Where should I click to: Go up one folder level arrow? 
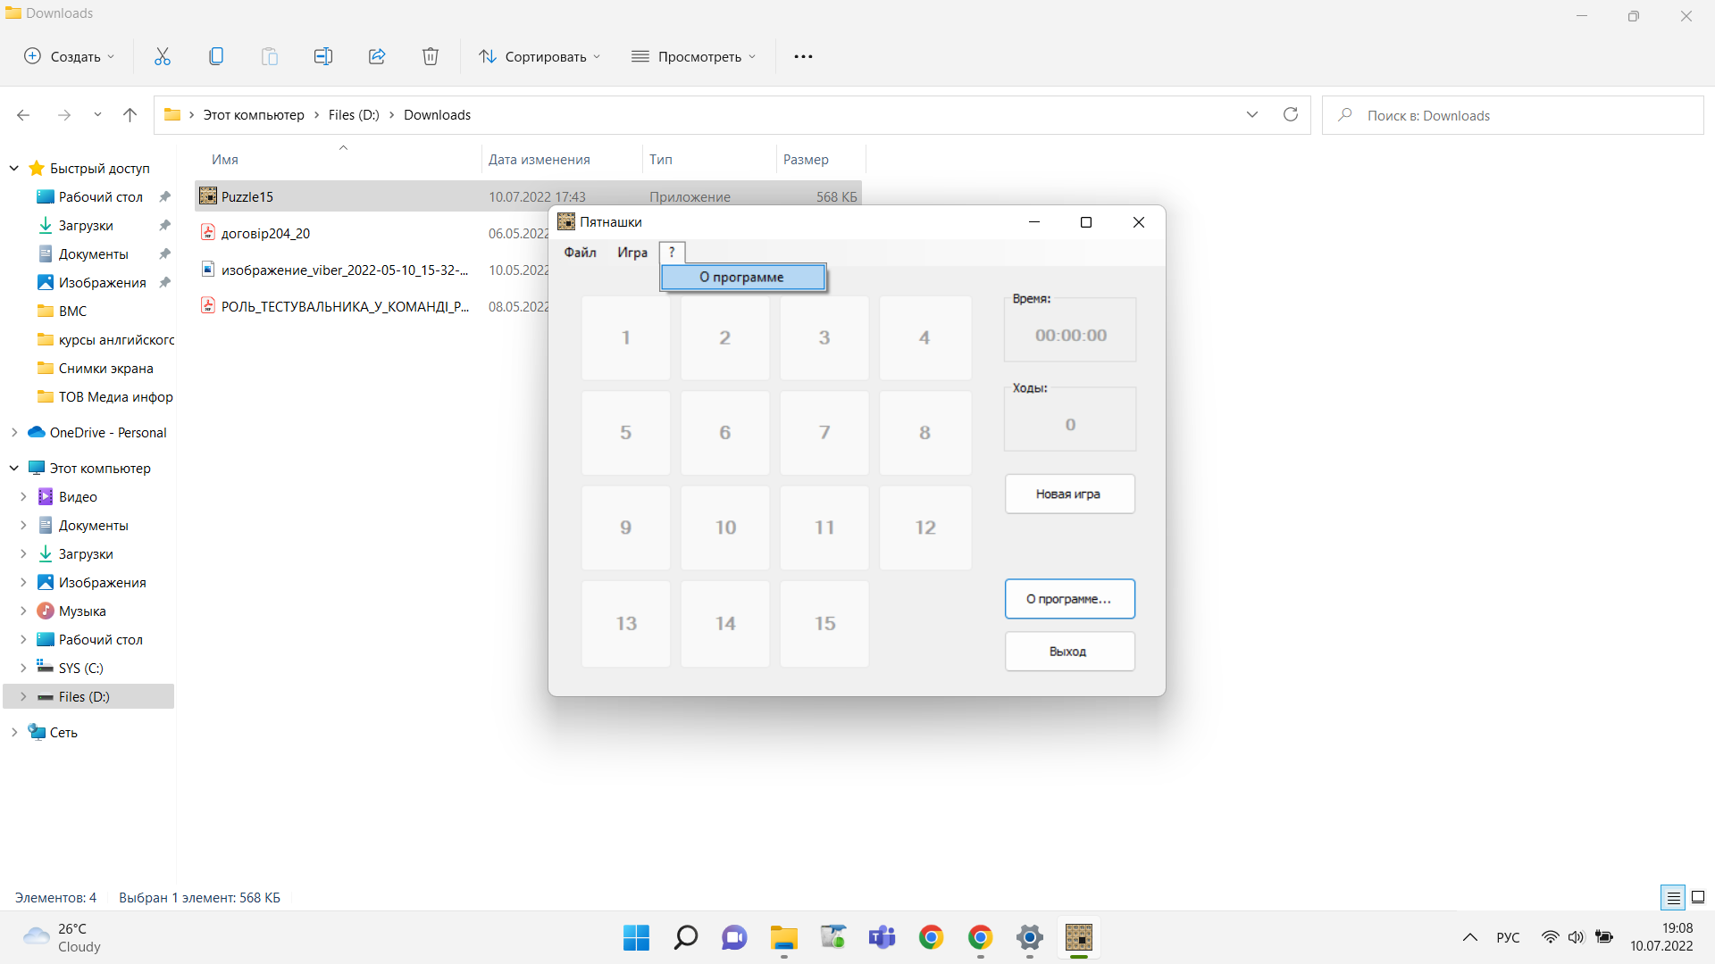click(130, 114)
